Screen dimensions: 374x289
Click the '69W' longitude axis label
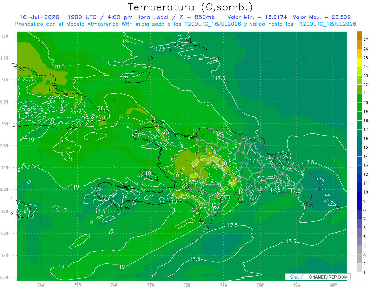point(297,285)
